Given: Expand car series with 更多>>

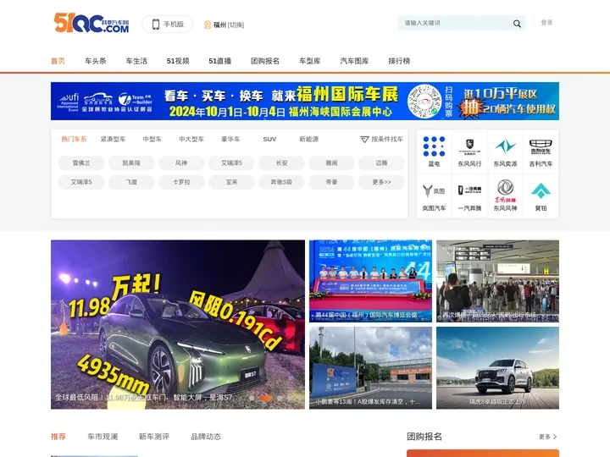Looking at the screenshot, I should pos(381,182).
